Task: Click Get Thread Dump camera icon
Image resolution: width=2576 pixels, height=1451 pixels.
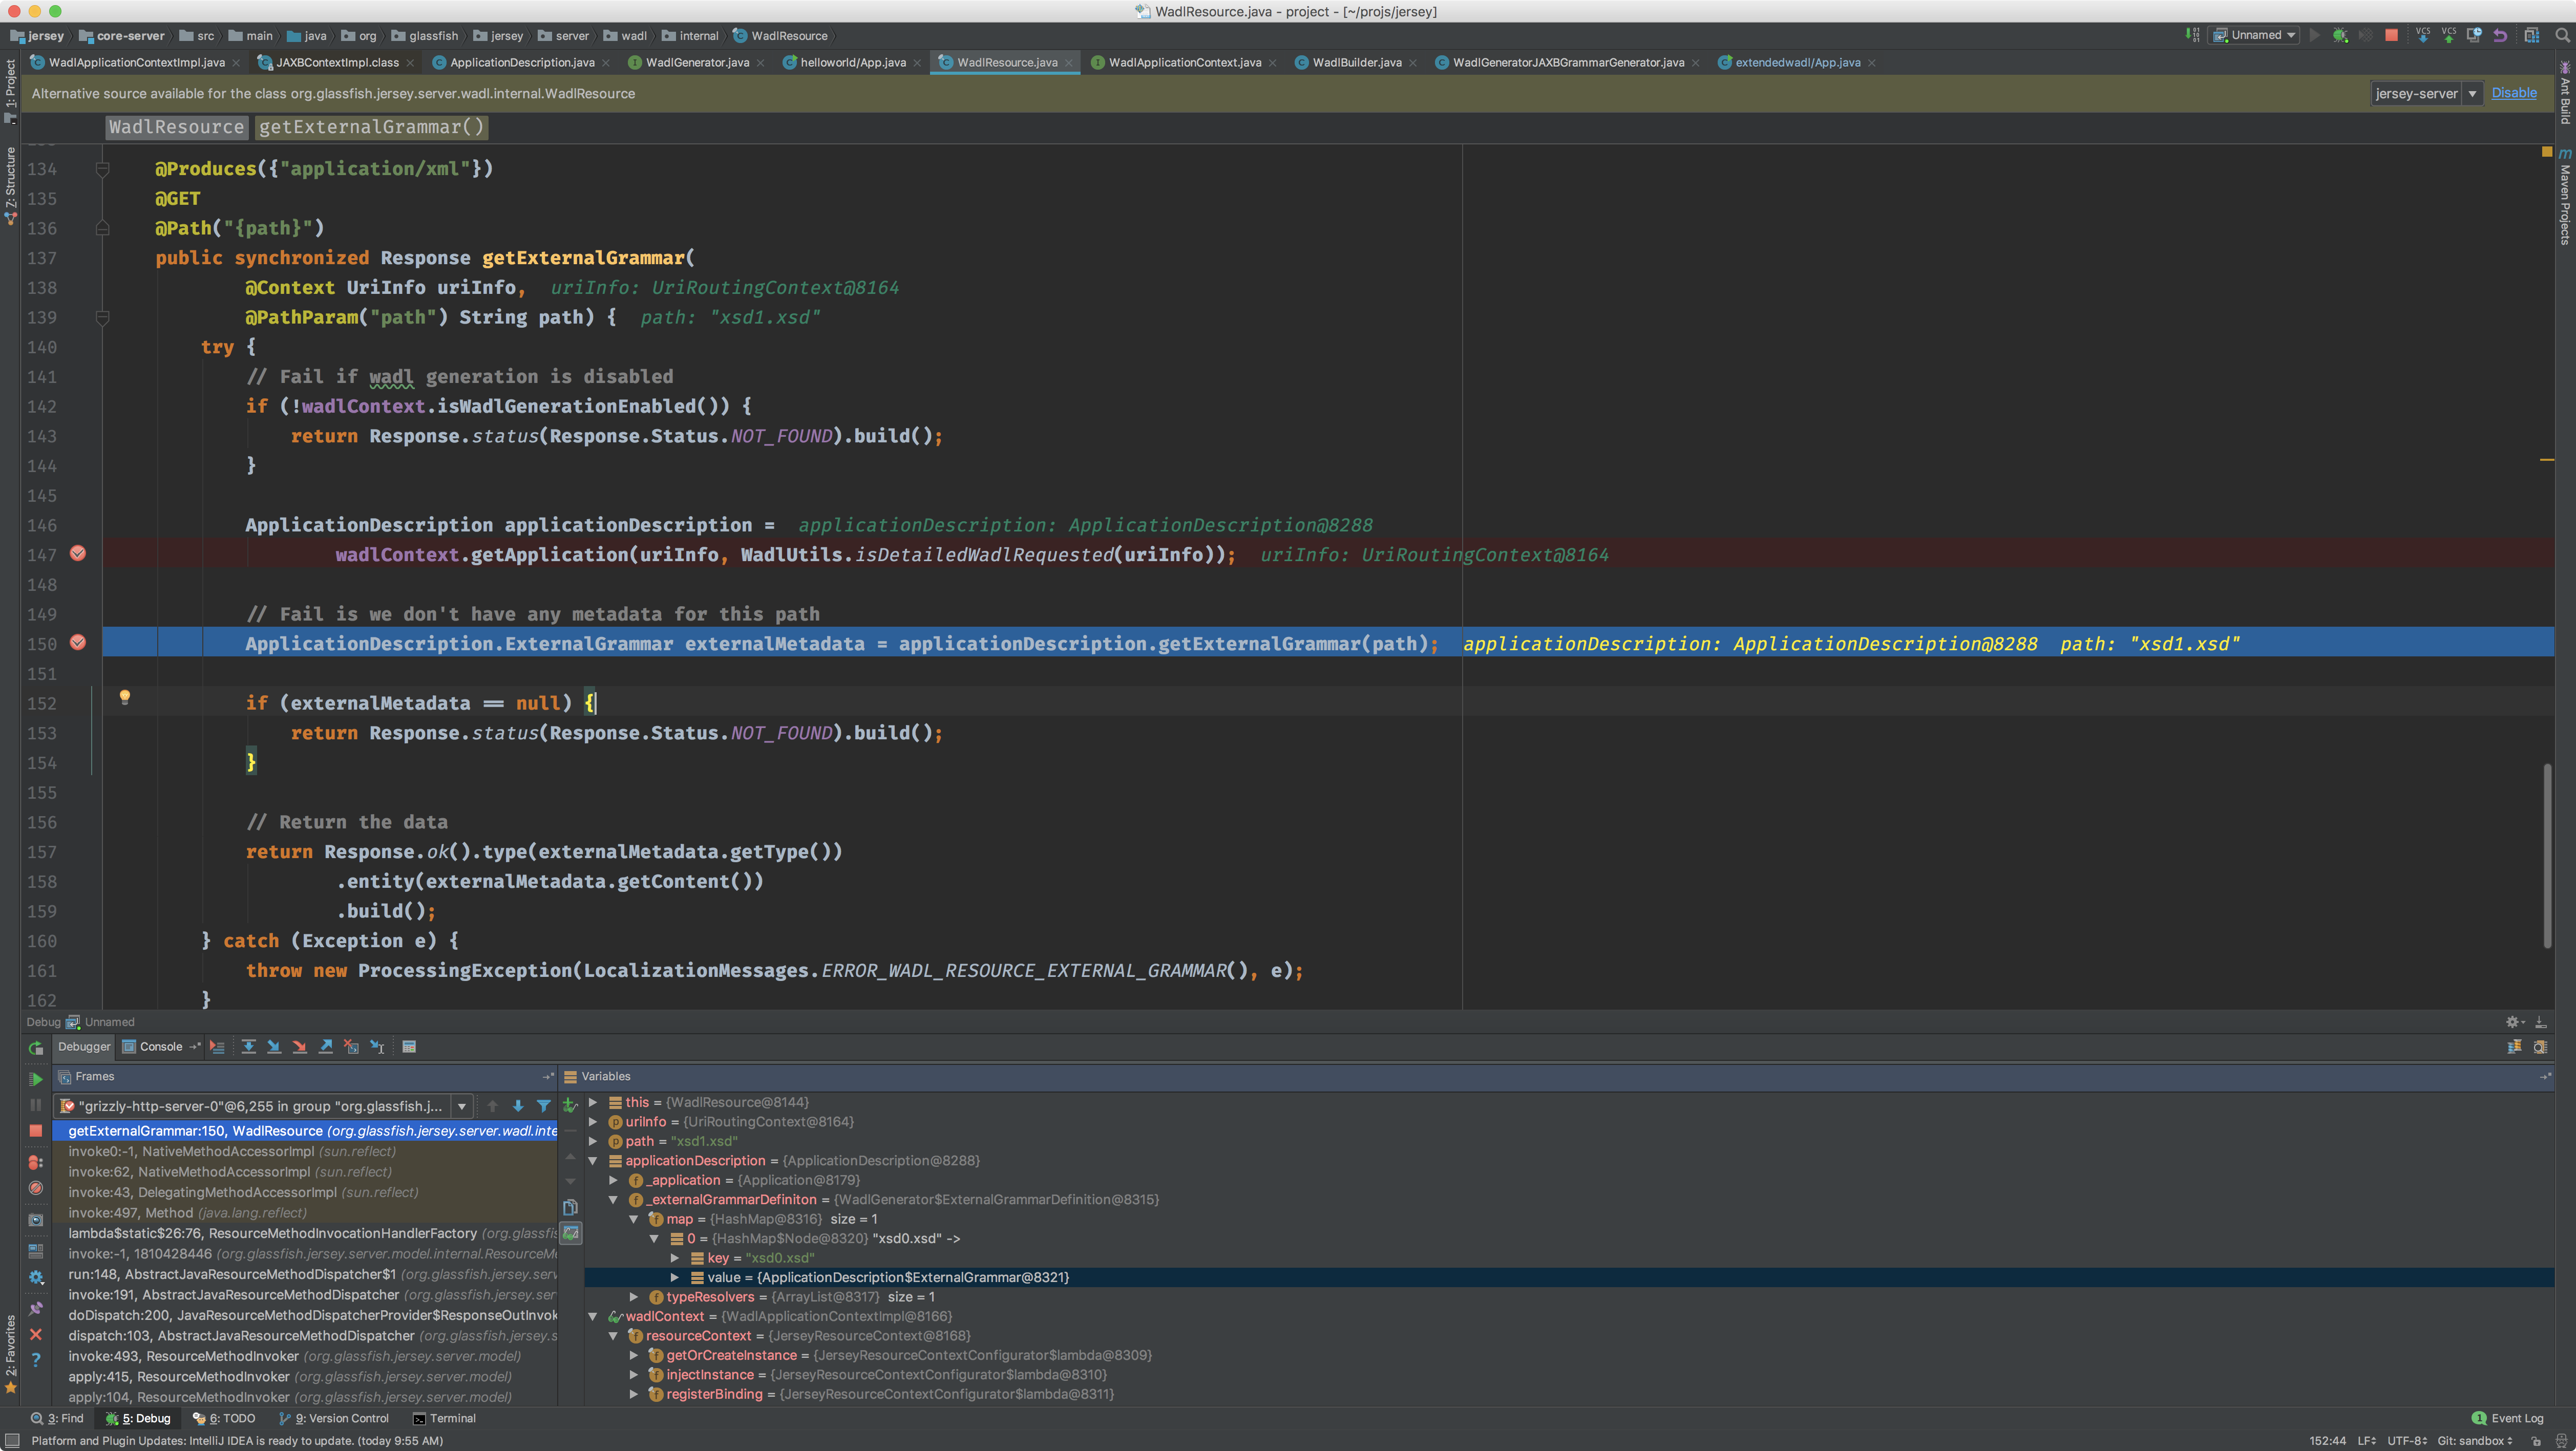Action: pos(36,1219)
